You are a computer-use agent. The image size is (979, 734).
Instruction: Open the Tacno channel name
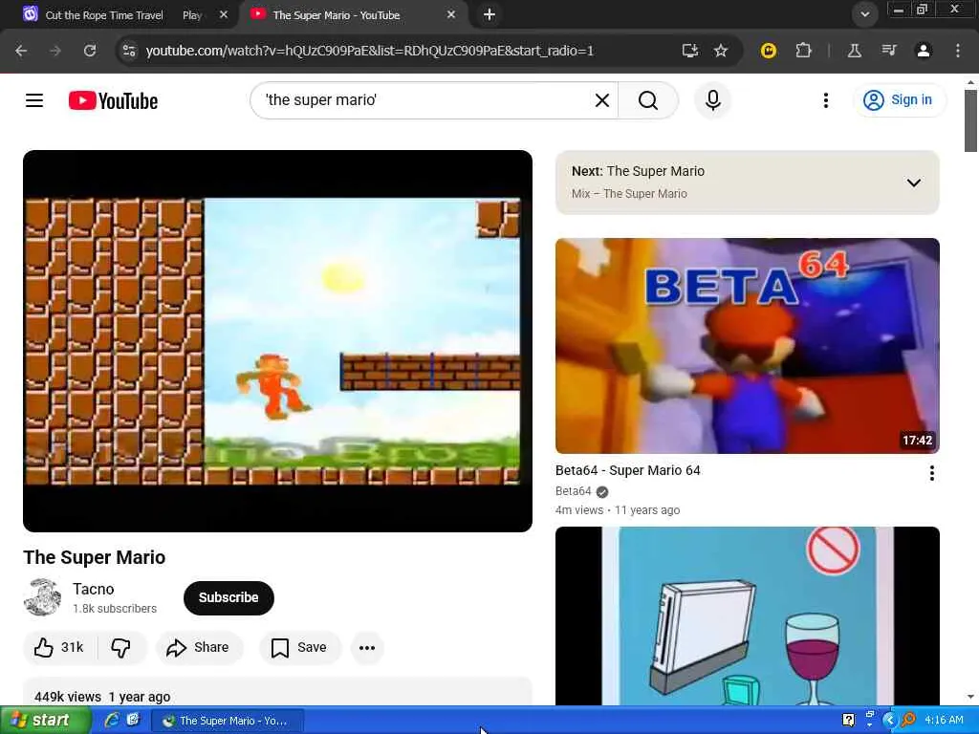coord(93,589)
